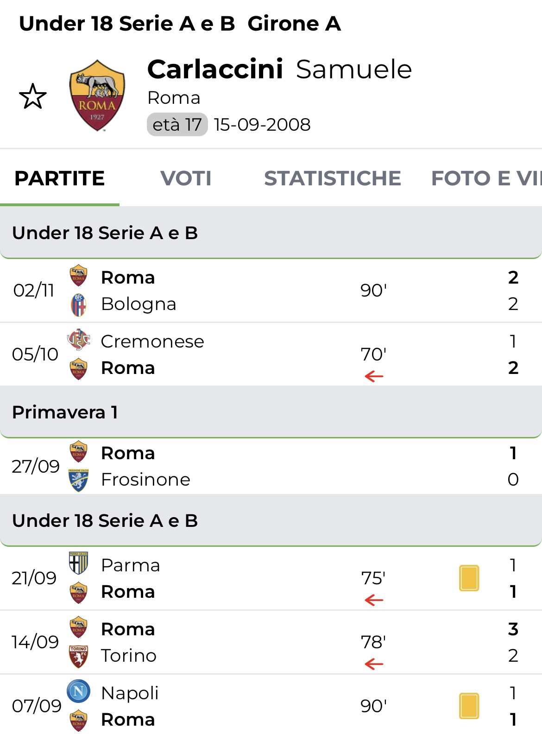
Task: Click the Bologna club logo
Action: tap(79, 304)
